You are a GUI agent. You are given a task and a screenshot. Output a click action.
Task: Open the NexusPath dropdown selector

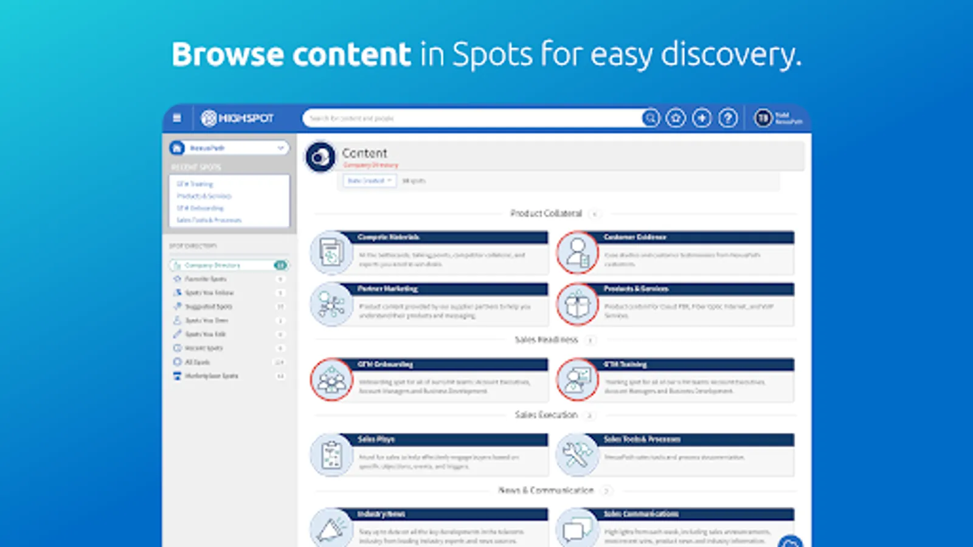229,148
